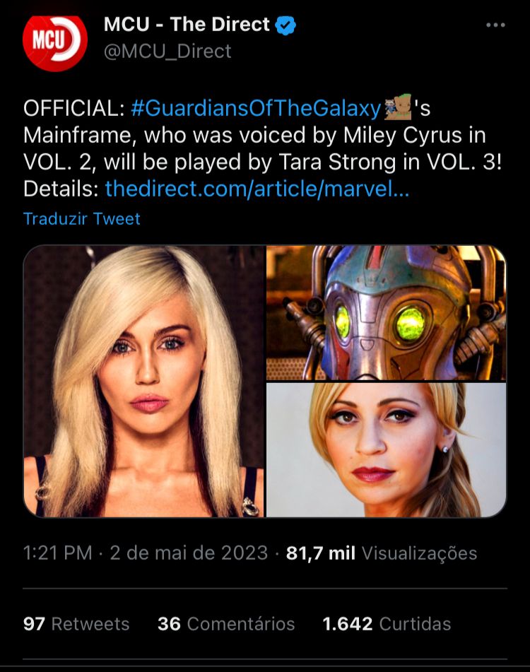530x672 pixels.
Task: Open the three-dot more options menu
Action: coord(495,25)
